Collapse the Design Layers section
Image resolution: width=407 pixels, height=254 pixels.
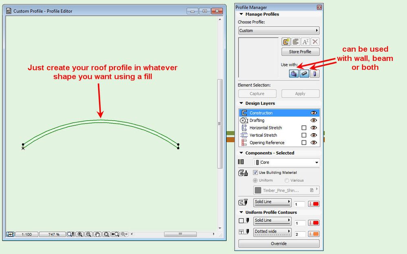[x=241, y=103]
